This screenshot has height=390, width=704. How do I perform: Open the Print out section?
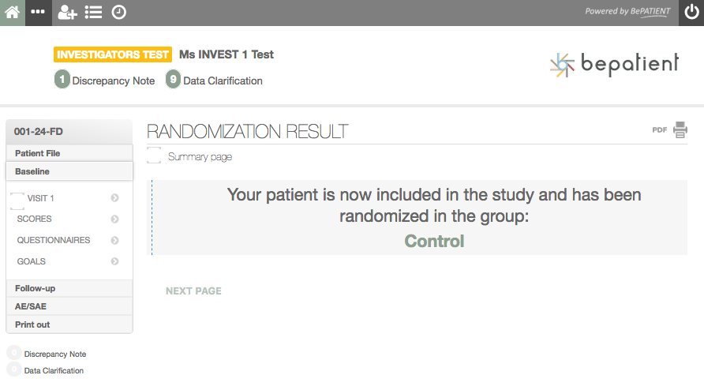[x=32, y=324]
